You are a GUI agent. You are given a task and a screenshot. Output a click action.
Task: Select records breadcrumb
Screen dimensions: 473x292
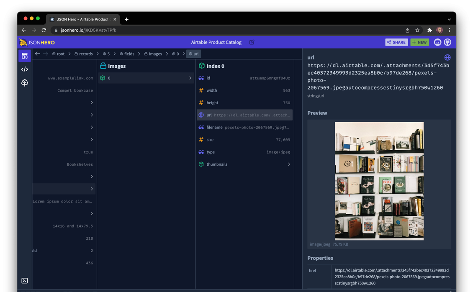tap(84, 54)
